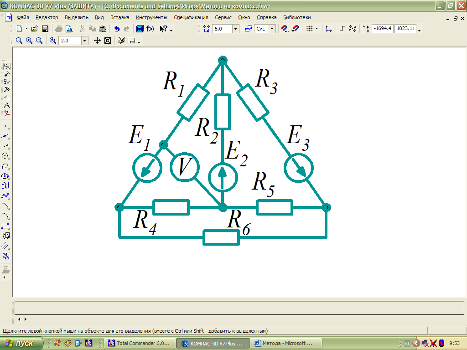Open the Библиотеки menu
This screenshot has height=350, width=467.
pos(297,18)
